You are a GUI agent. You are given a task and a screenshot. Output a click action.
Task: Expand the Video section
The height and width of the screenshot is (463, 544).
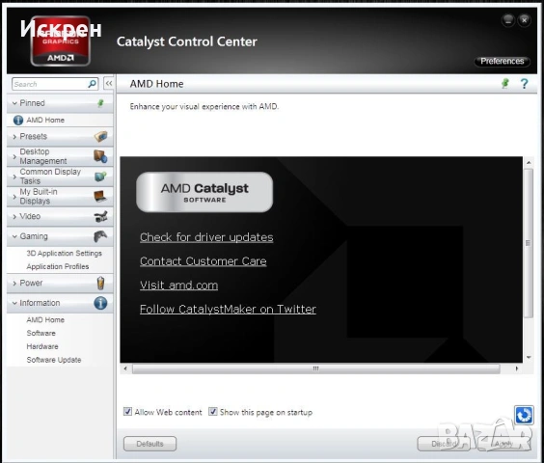14,217
